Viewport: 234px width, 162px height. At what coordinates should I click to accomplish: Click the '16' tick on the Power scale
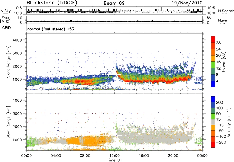[218, 62]
